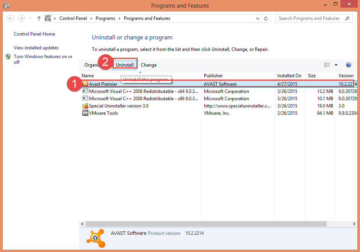Click the 64.1 MB size cell
The image size is (360, 252).
coord(325,113)
